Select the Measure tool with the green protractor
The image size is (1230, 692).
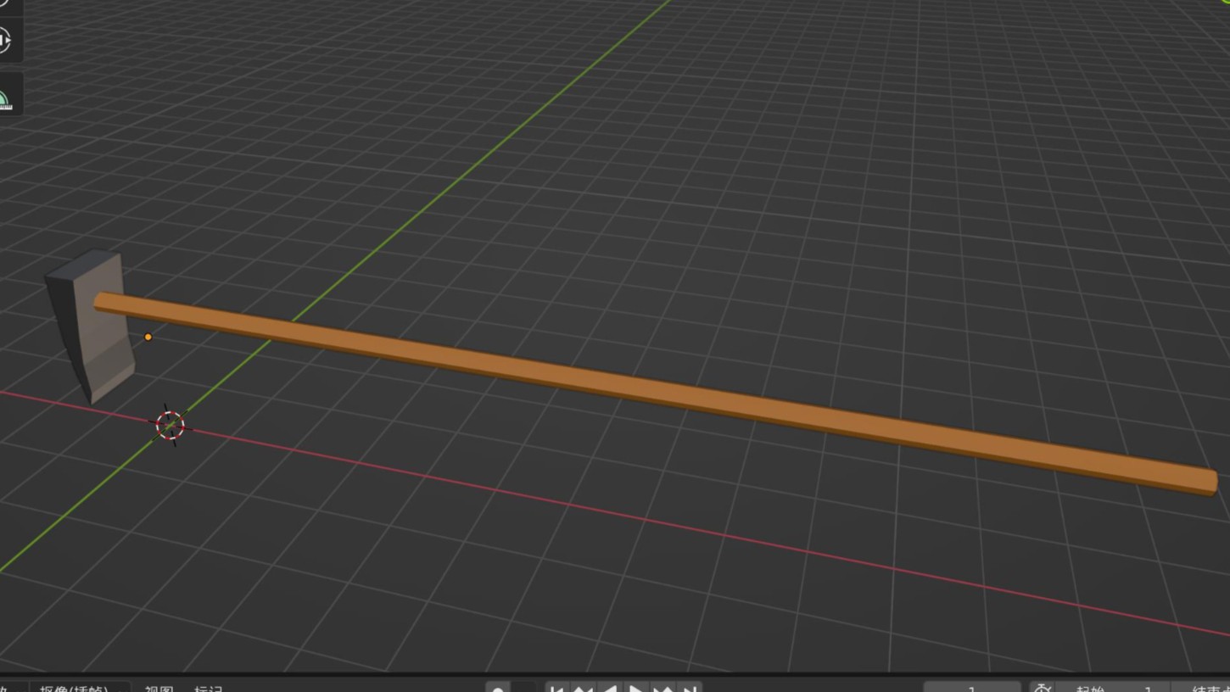(5, 100)
